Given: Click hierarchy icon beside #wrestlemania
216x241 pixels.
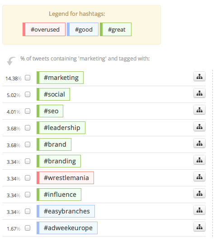Looking at the screenshot, I should click(x=199, y=177).
